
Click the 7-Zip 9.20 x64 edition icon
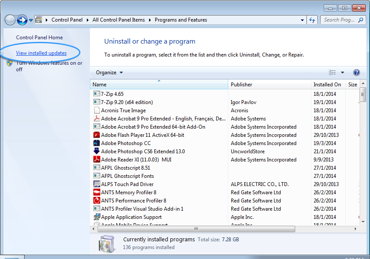tap(96, 102)
